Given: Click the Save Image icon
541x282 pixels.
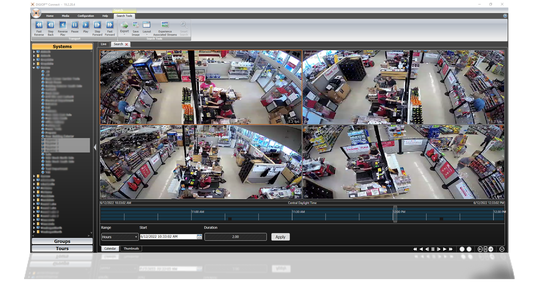Looking at the screenshot, I should pos(136,26).
